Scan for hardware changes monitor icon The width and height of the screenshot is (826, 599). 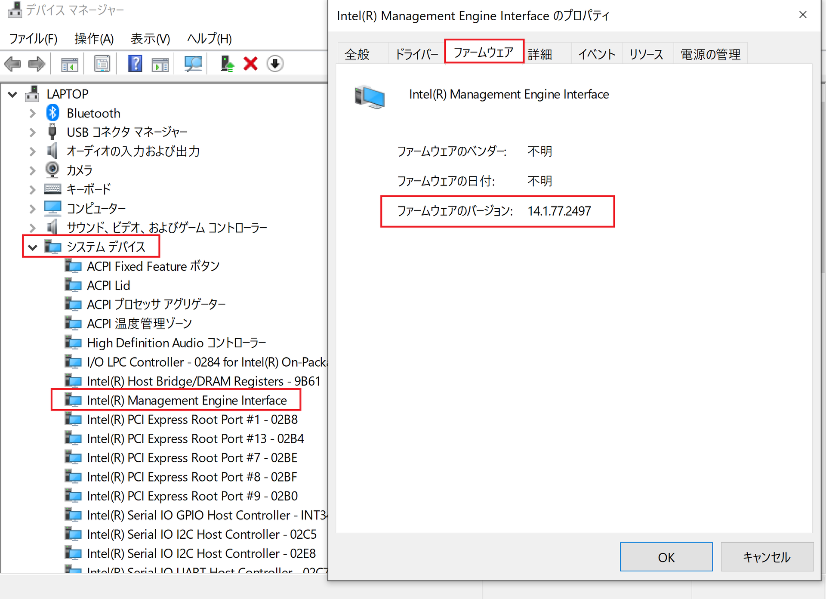193,64
